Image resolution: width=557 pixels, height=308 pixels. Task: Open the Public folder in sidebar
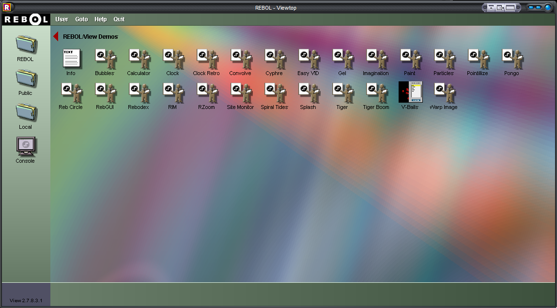pyautogui.click(x=26, y=78)
